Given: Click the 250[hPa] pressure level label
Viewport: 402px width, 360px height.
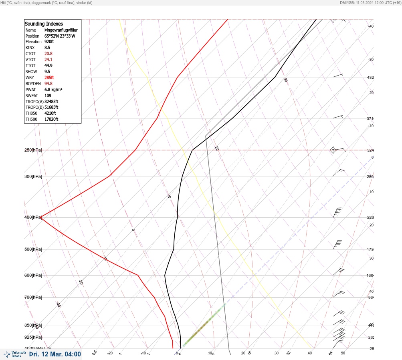Looking at the screenshot, I should [33, 150].
